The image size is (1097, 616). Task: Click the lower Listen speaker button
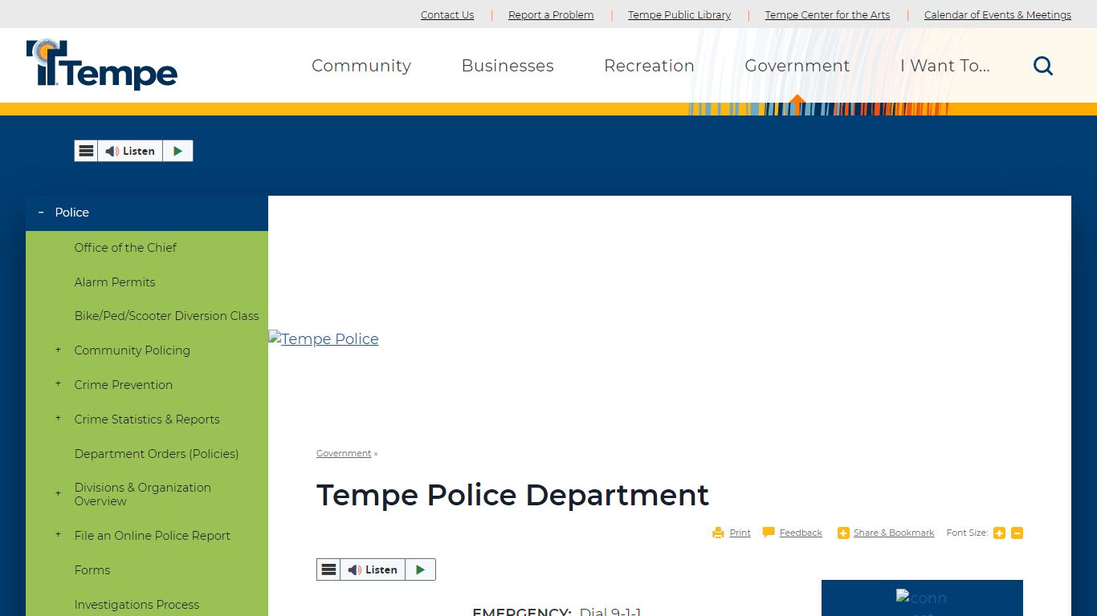pos(373,569)
